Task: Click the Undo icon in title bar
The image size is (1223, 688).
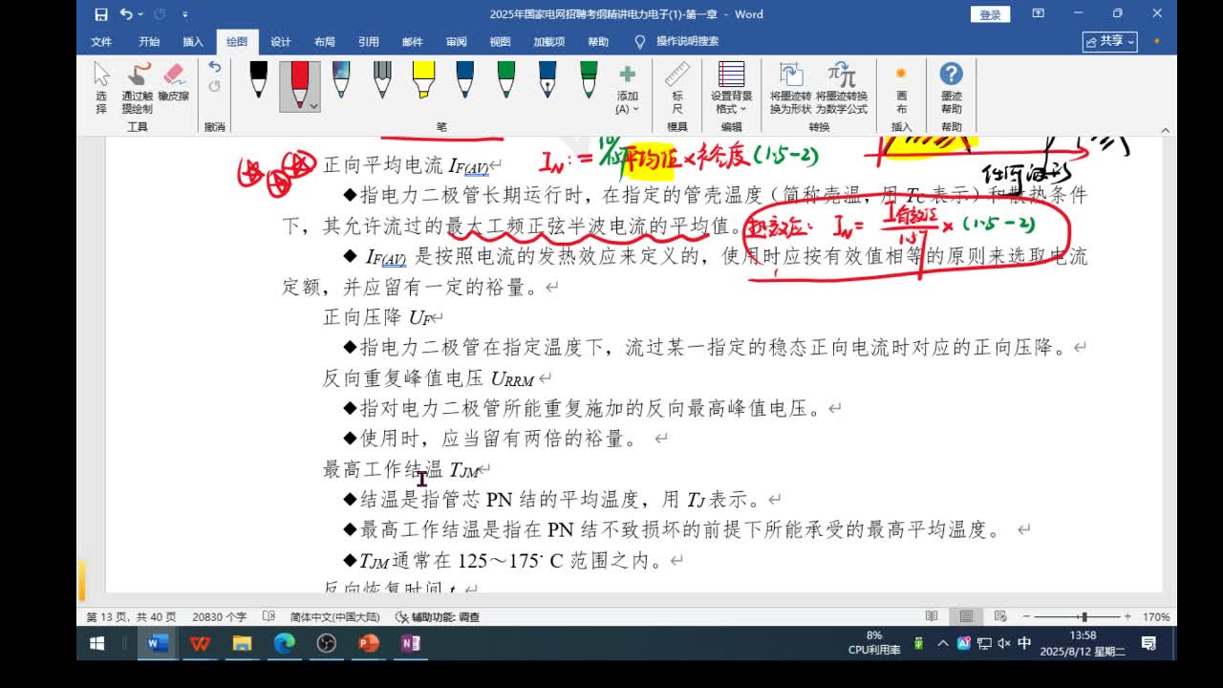Action: coord(125,14)
